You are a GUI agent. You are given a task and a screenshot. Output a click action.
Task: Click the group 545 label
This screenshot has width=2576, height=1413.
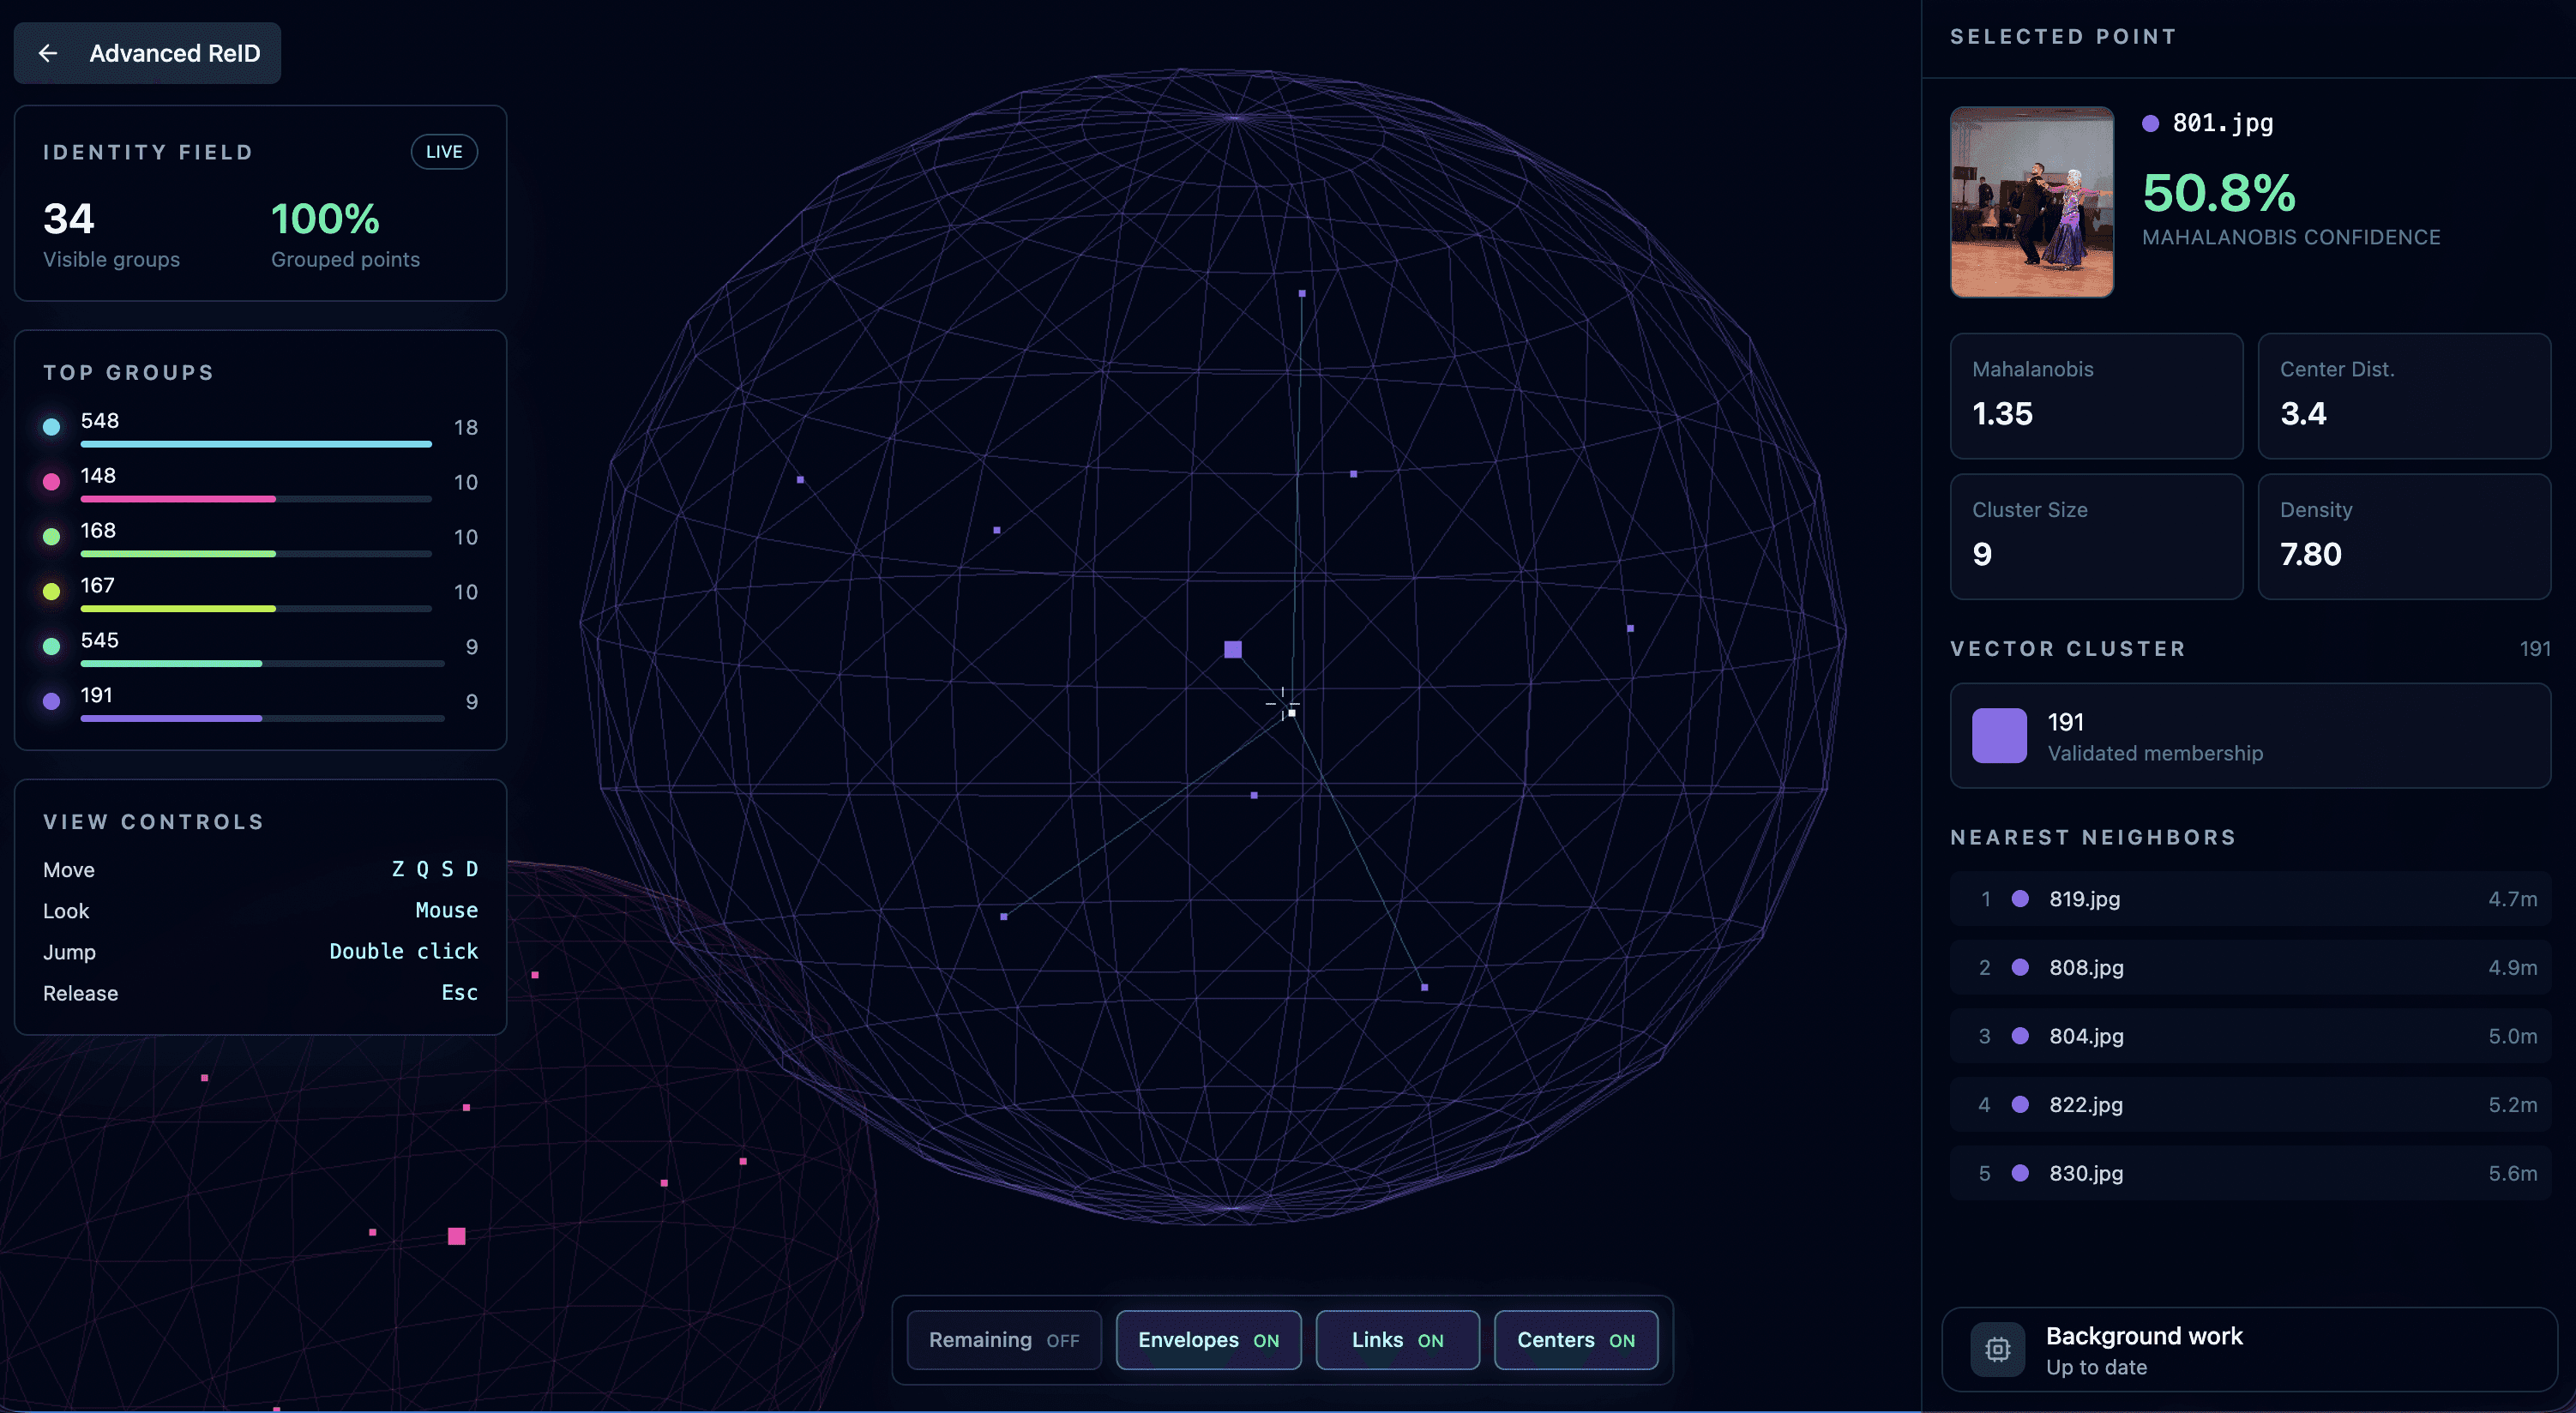coord(99,641)
